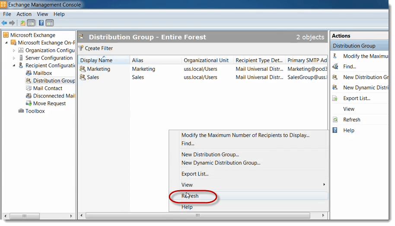Choose New Distribution Group... in context menu
This screenshot has height=226, width=395.
pyautogui.click(x=248, y=154)
